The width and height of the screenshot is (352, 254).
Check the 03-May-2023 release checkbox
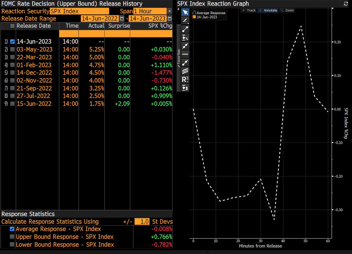coord(12,49)
